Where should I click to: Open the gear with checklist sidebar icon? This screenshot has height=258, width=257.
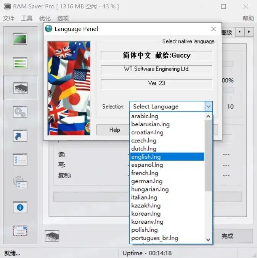click(x=20, y=183)
